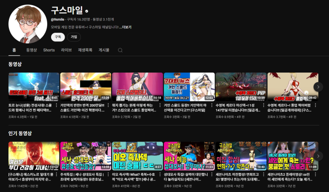The width and height of the screenshot is (329, 192).
Task: Play the 12:03 거인 스쿨드 등장 thumbnail
Action: coord(189,87)
